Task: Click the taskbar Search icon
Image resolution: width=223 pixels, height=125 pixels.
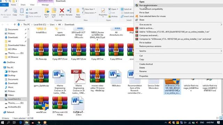Action: tap(8, 123)
